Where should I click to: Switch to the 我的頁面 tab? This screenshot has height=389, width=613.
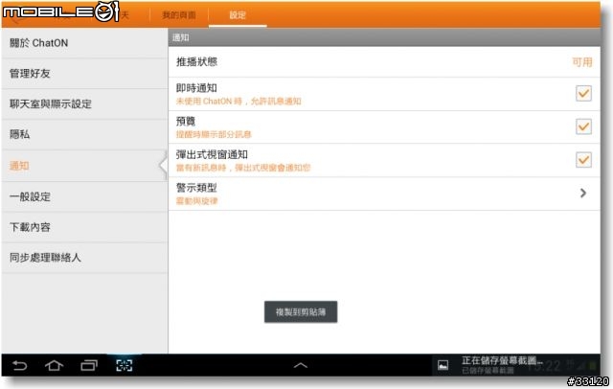click(x=179, y=15)
